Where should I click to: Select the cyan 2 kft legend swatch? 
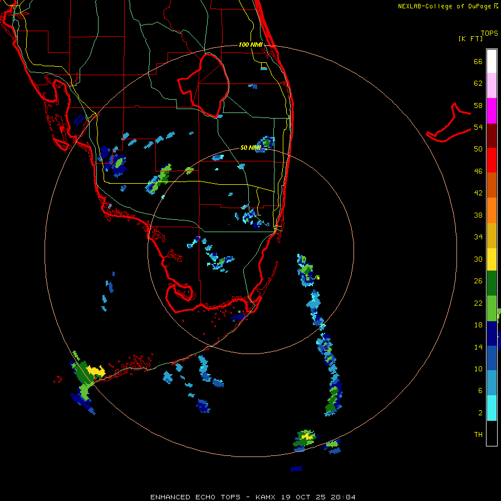coord(492,408)
